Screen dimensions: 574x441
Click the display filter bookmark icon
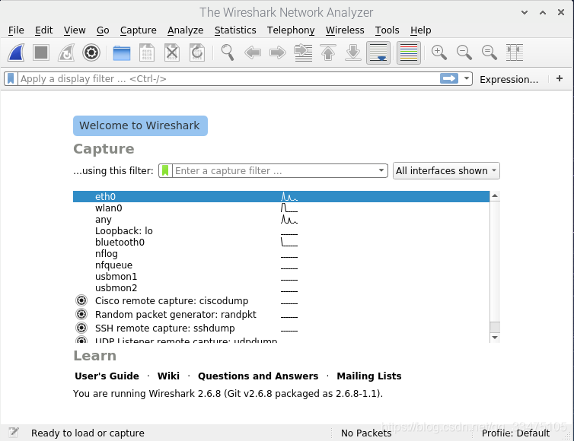click(x=11, y=78)
